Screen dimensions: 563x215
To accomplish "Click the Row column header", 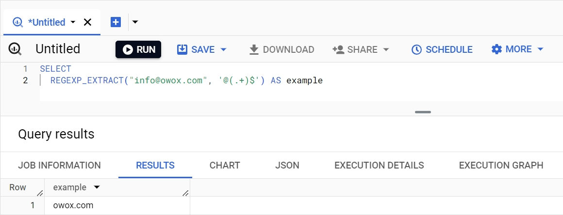I will [x=17, y=187].
